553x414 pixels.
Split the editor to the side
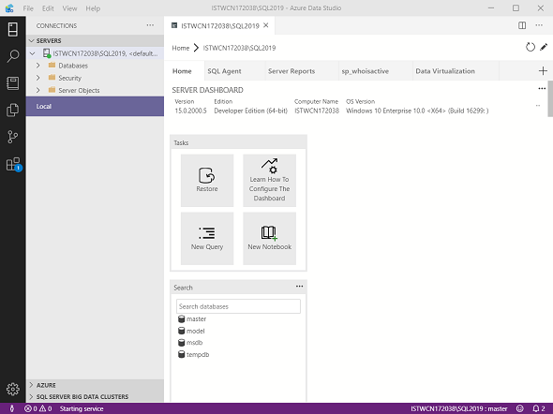(522, 25)
